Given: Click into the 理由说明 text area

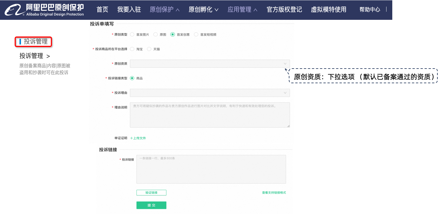Looking at the screenshot, I should [x=210, y=115].
